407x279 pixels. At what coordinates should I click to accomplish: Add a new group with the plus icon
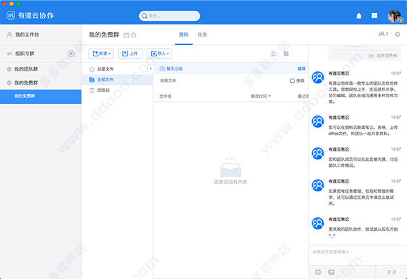click(71, 54)
